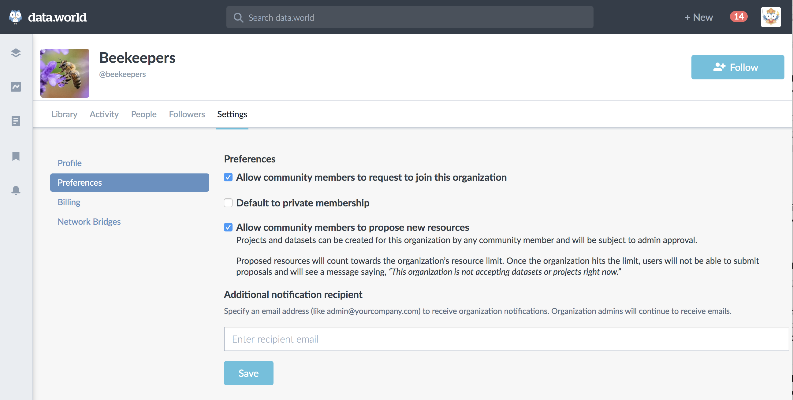Switch to the Activity tab

(104, 114)
